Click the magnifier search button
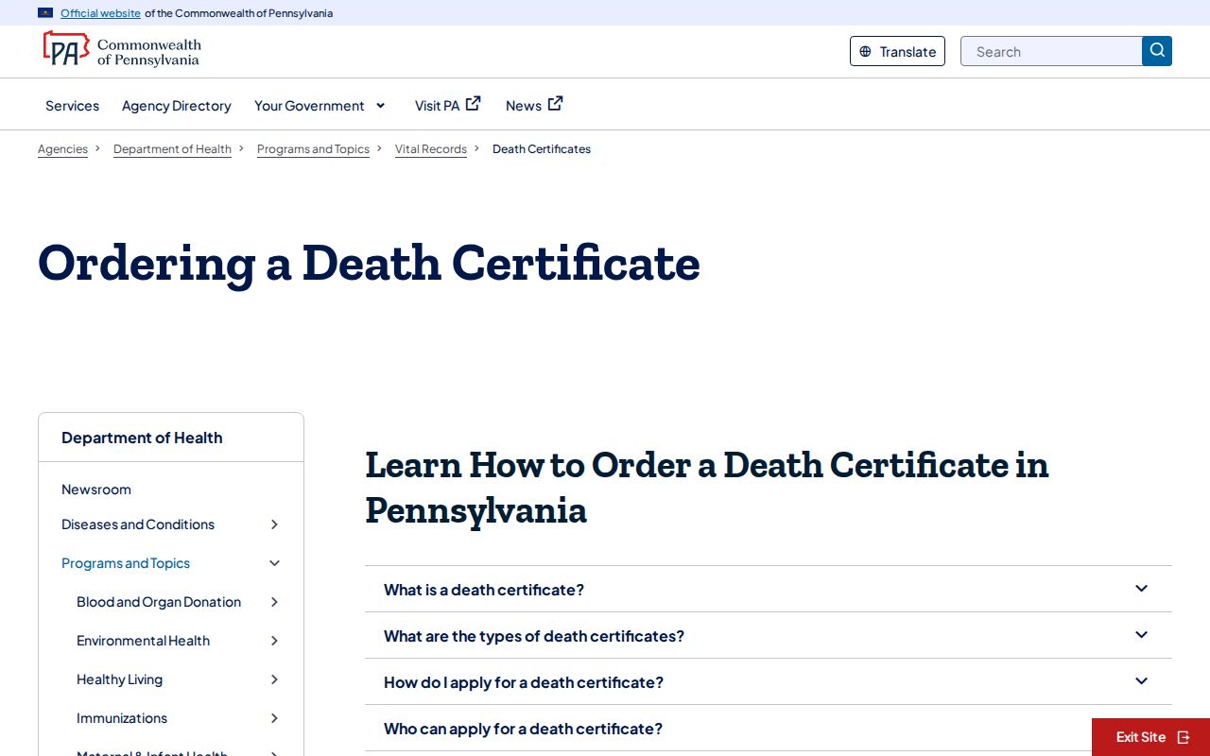1210x756 pixels. (1157, 51)
